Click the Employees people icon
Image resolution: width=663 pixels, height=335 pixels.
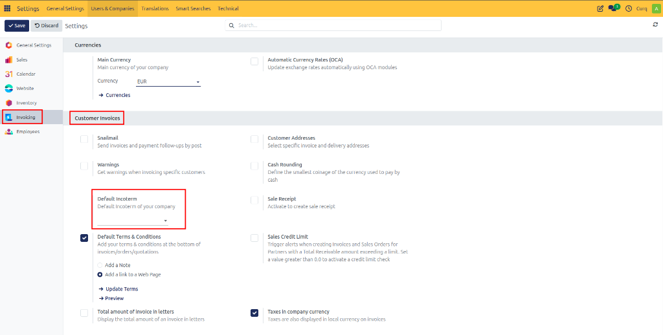click(x=9, y=131)
